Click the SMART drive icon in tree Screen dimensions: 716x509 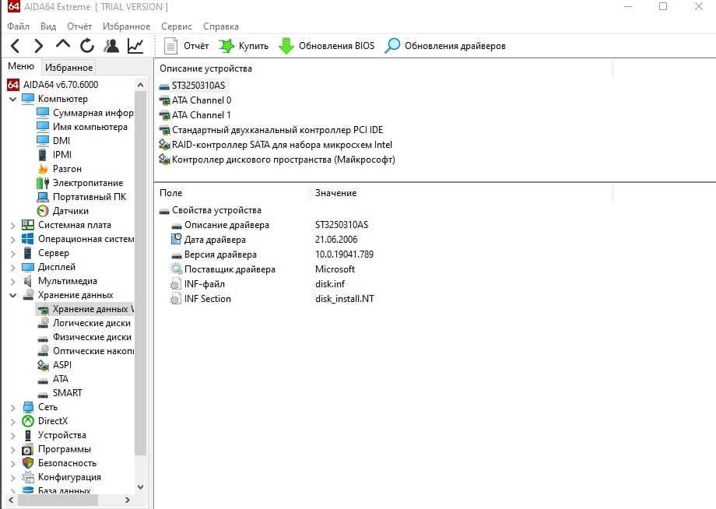43,395
